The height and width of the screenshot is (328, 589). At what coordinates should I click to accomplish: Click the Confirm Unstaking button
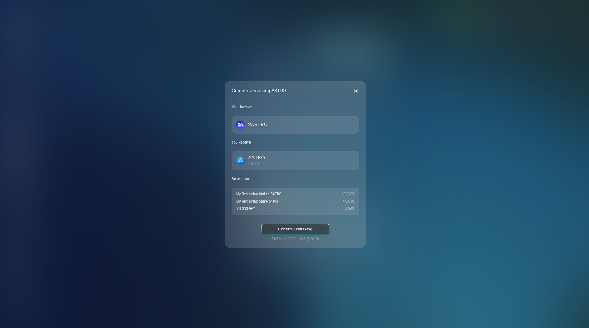tap(295, 229)
